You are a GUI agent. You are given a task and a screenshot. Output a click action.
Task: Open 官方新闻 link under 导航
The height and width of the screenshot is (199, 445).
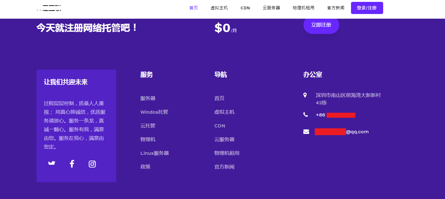point(225,167)
